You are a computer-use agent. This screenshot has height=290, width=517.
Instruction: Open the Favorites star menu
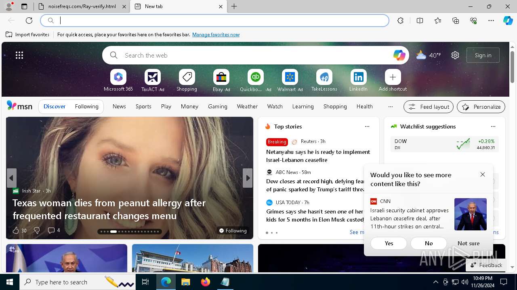(438, 21)
